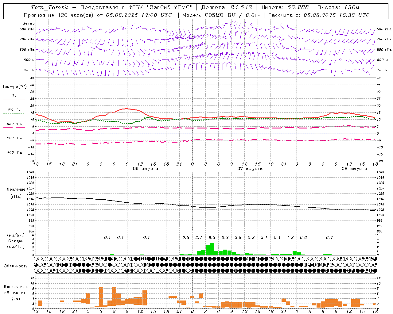Click the Облачность row label

pyautogui.click(x=16, y=266)
